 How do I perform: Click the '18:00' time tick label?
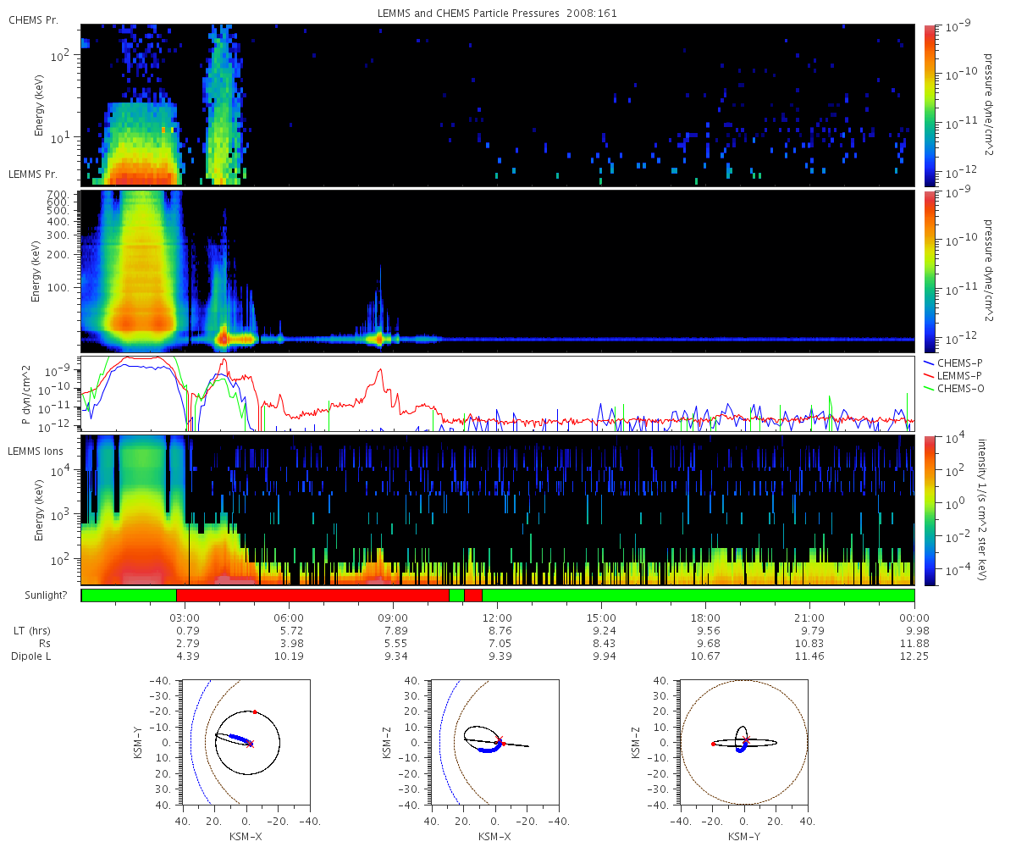(x=706, y=617)
